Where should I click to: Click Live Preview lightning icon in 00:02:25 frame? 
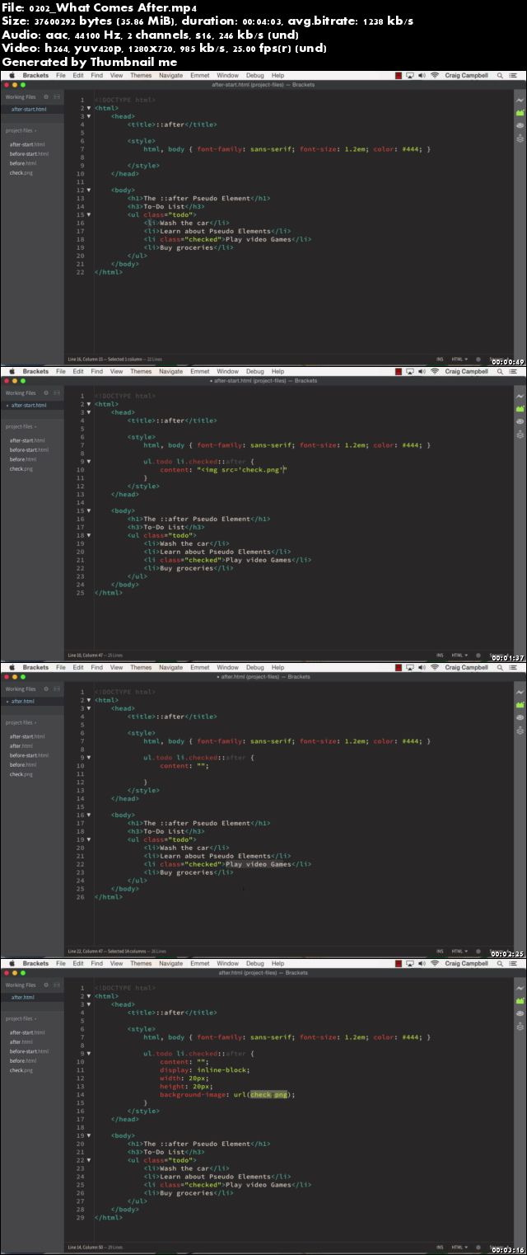(520, 692)
